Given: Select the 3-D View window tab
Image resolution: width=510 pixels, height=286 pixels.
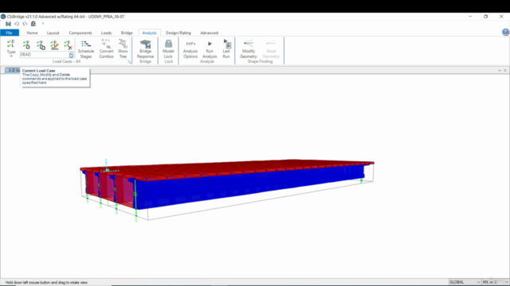Looking at the screenshot, I should 13,71.
